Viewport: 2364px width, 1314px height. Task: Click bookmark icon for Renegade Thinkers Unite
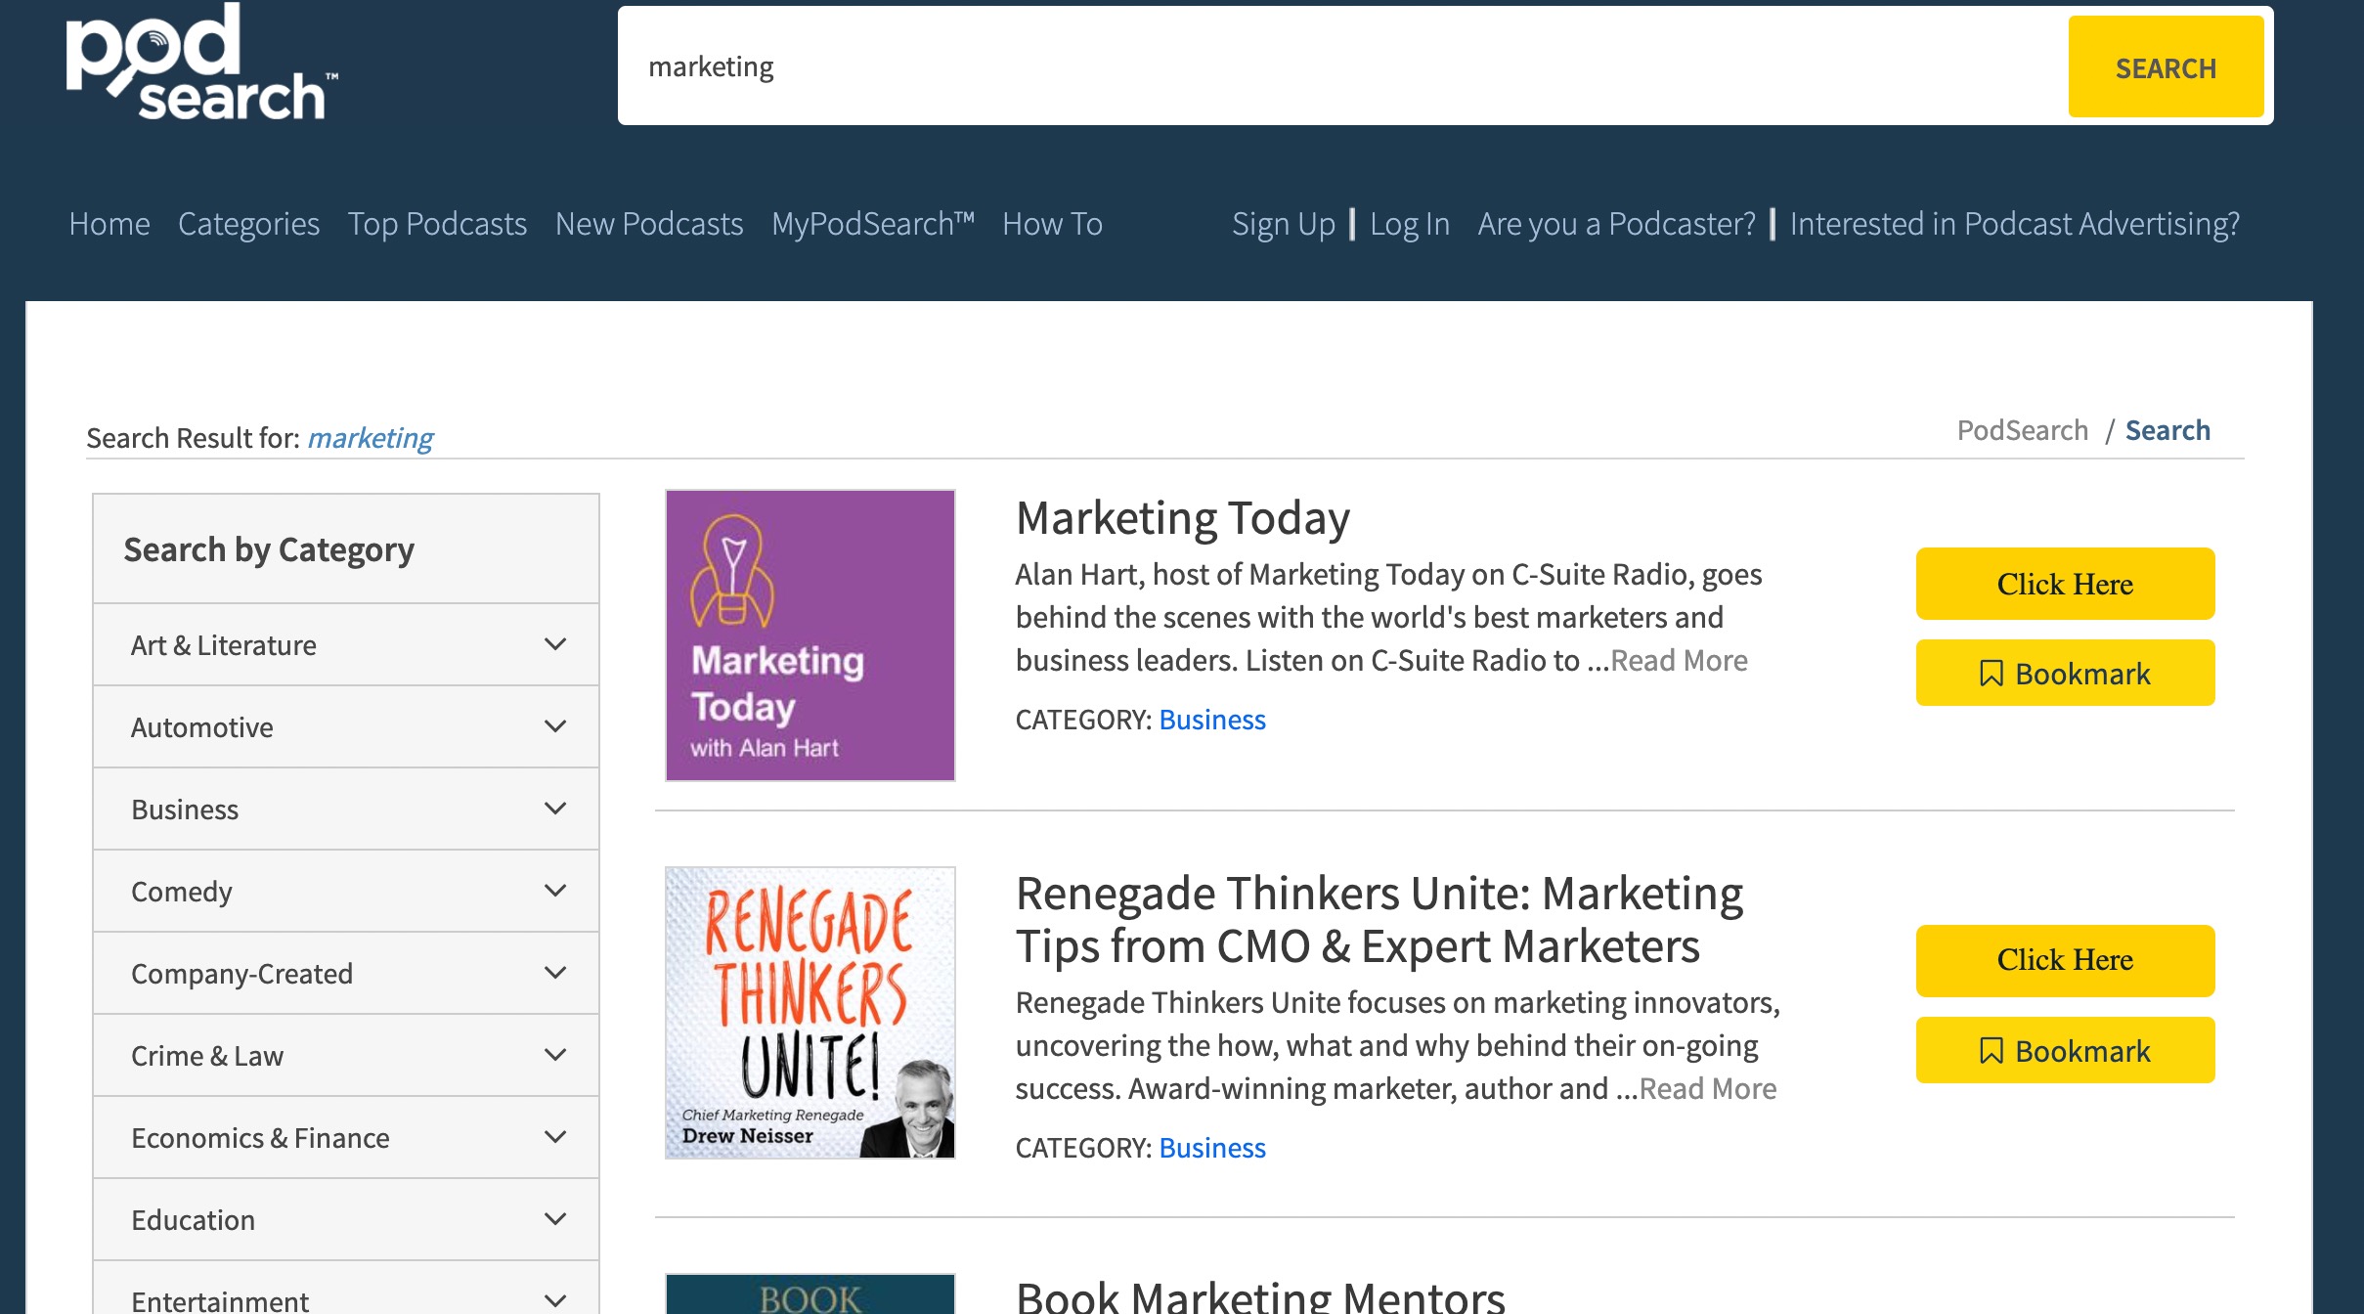click(1991, 1051)
